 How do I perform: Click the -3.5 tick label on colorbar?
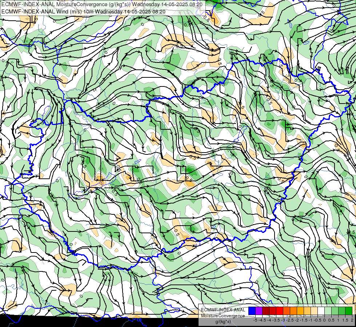click(276, 320)
